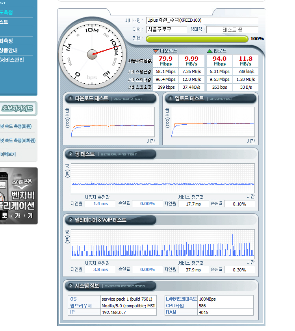The height and width of the screenshot is (331, 295).
Task: Click the upload green triangle icon
Action: (x=210, y=51)
